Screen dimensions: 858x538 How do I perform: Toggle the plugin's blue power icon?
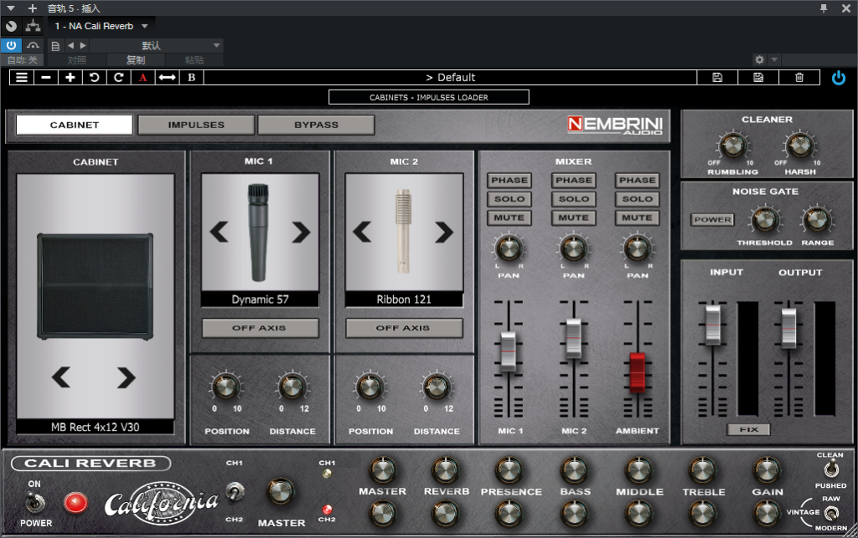838,78
